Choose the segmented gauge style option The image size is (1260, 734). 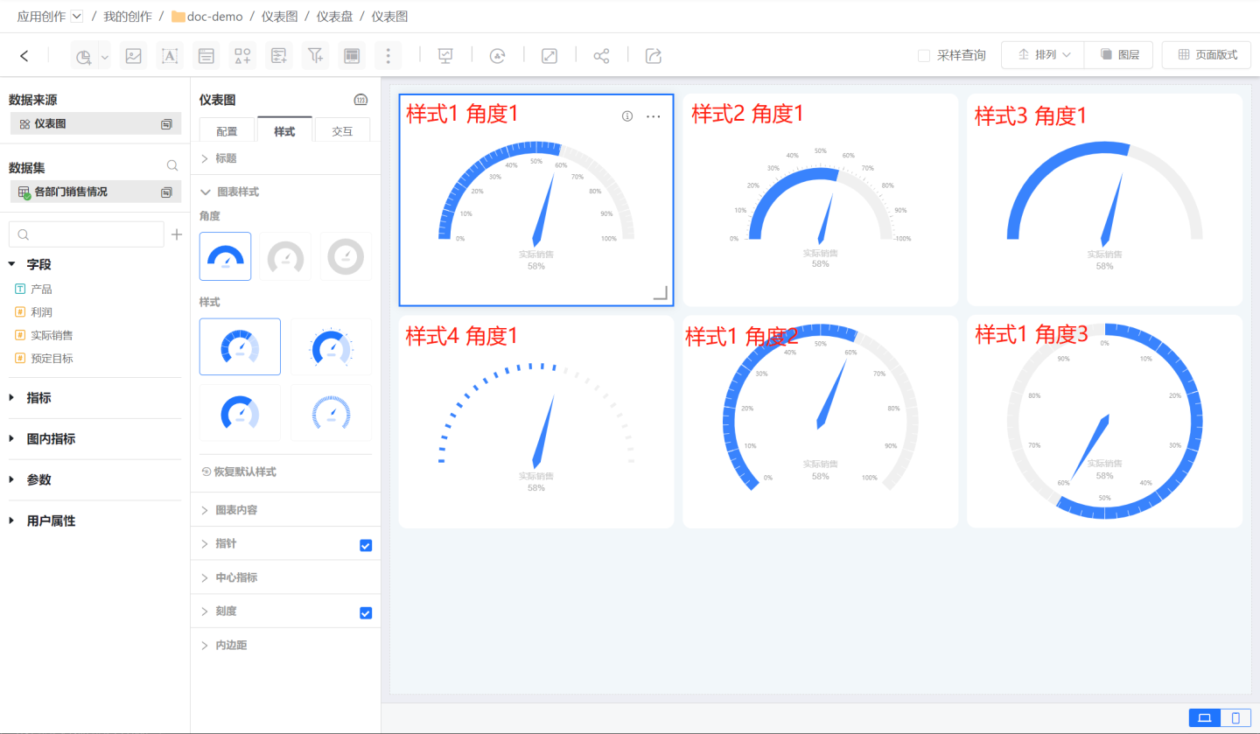pos(240,346)
